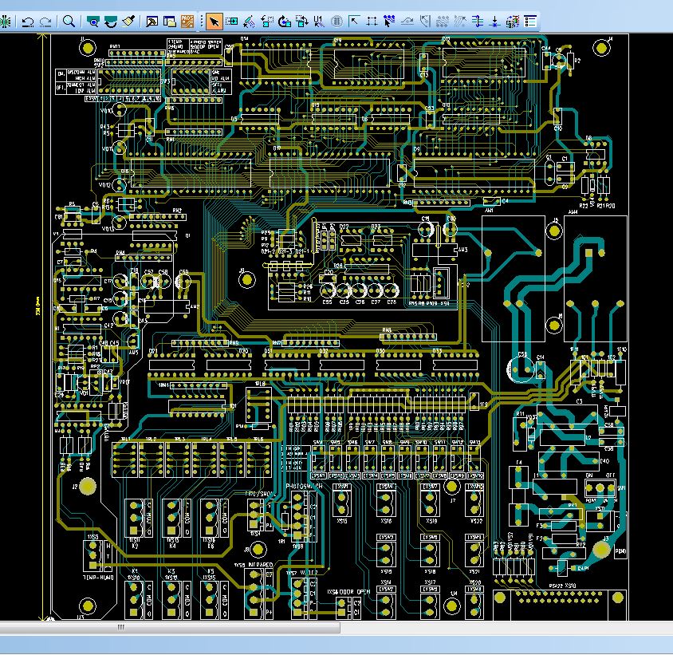The image size is (673, 655).
Task: Click the paintbrush sweep icon
Action: coord(128,21)
